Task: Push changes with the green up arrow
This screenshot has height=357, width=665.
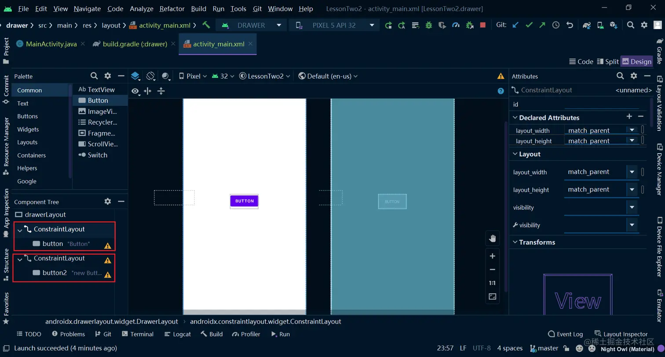Action: pyautogui.click(x=542, y=25)
